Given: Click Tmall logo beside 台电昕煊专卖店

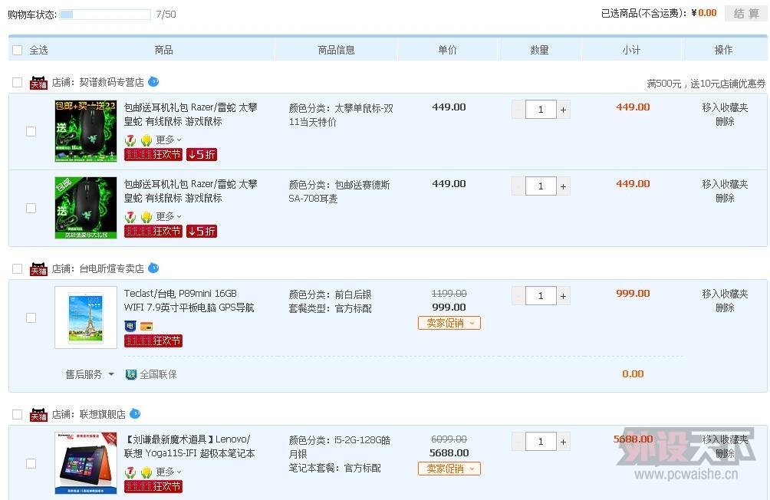Looking at the screenshot, I should click(39, 268).
